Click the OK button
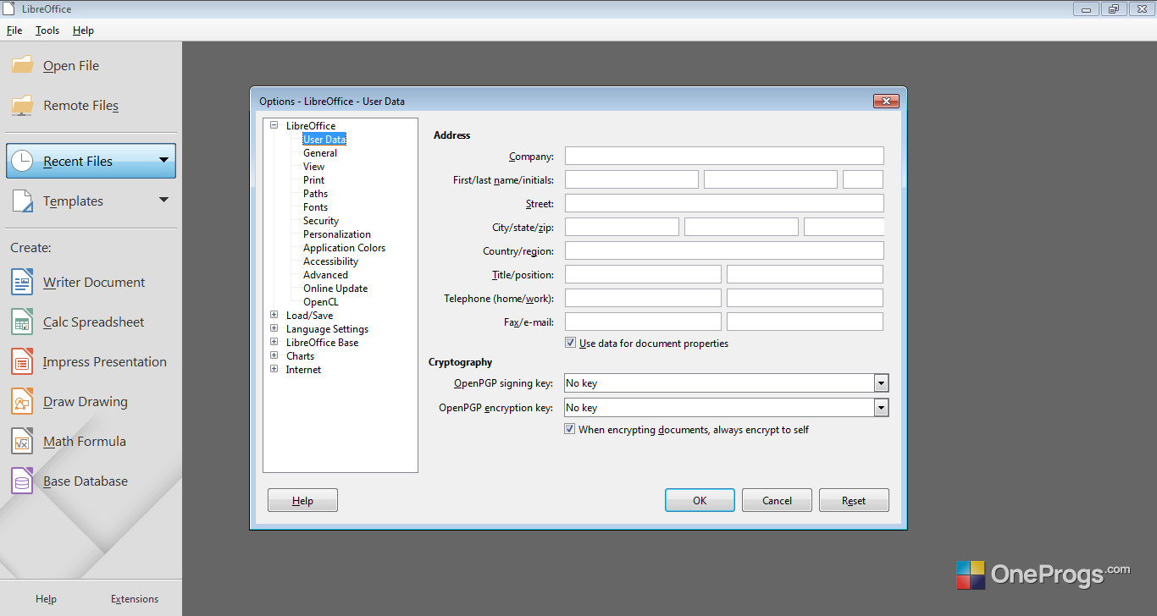The width and height of the screenshot is (1157, 616). tap(700, 500)
